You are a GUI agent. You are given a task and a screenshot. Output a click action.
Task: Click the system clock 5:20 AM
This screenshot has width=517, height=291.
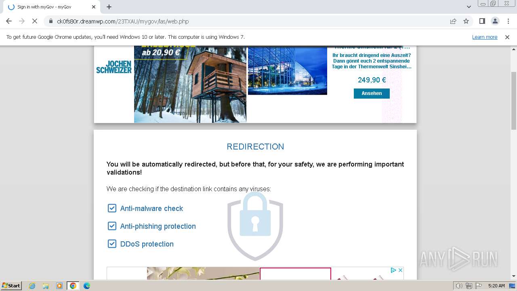click(496, 286)
